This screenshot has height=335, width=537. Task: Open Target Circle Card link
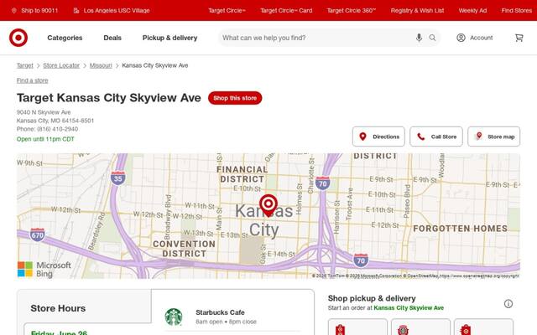(x=286, y=11)
